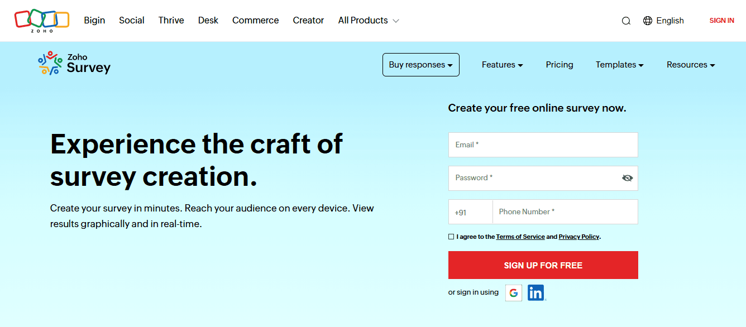Toggle password visibility eye icon
This screenshot has height=327, width=746.
pyautogui.click(x=627, y=178)
